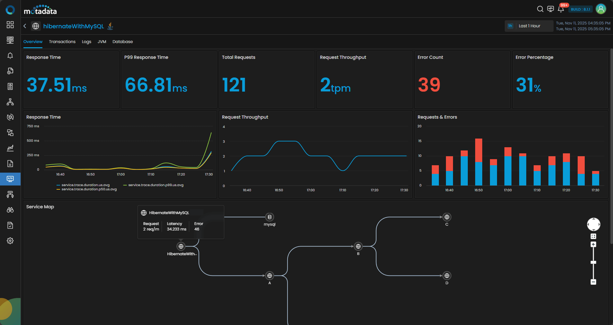Go back using the left chevron arrow
The image size is (613, 325).
tap(25, 26)
